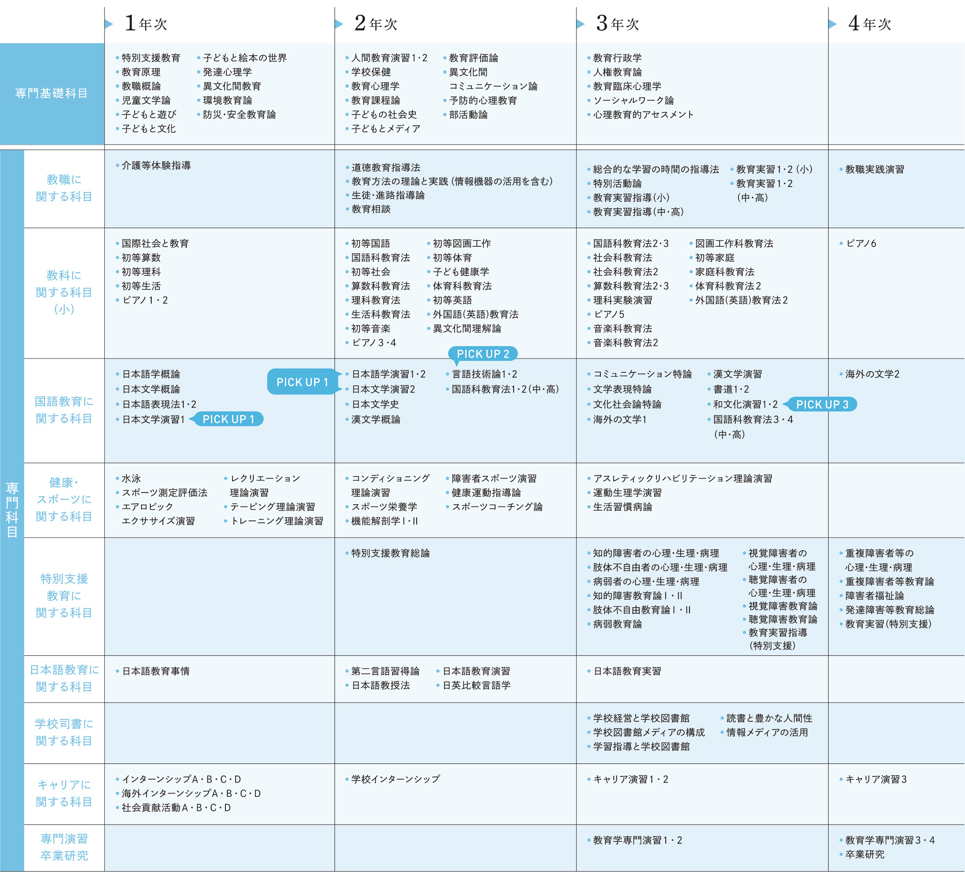Viewport: 965px width, 872px height.
Task: Click the course 水泳
Action: [x=131, y=479]
